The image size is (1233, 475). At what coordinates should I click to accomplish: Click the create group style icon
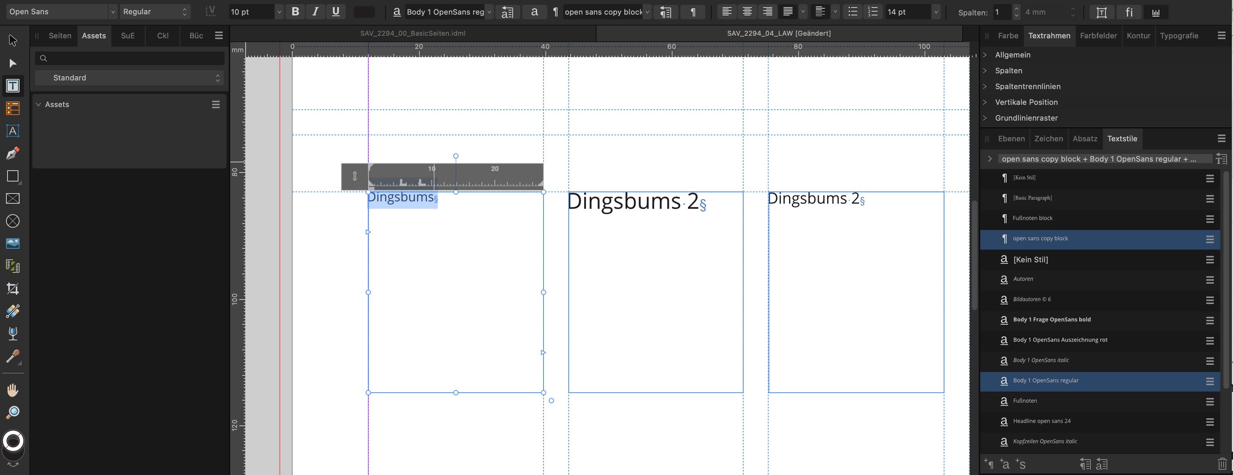[x=1020, y=464]
